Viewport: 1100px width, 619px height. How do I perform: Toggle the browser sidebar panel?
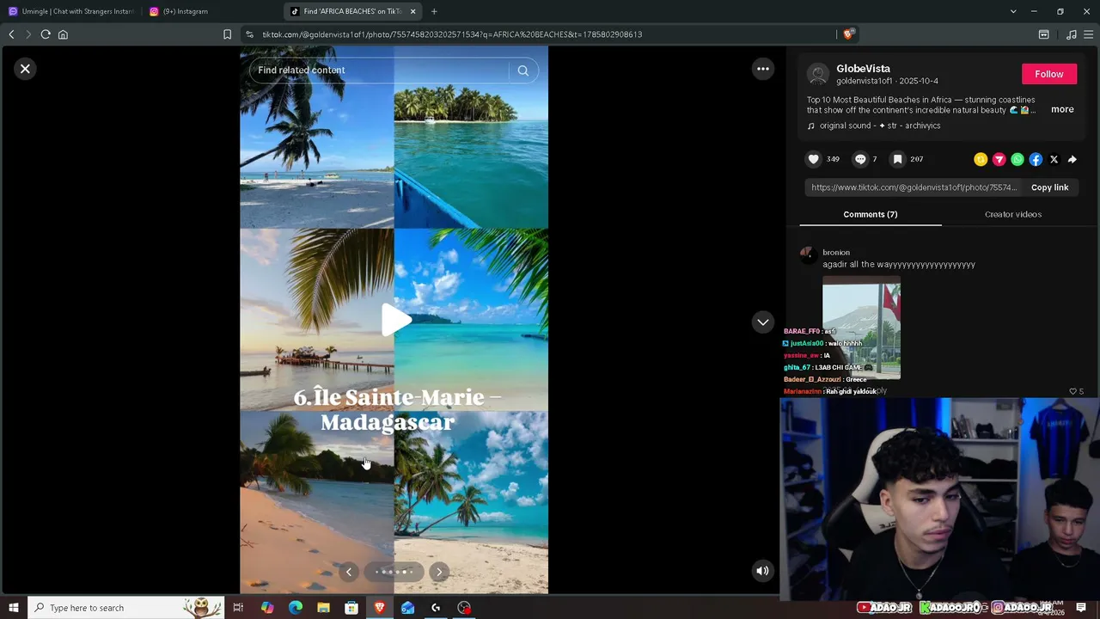pos(1043,34)
